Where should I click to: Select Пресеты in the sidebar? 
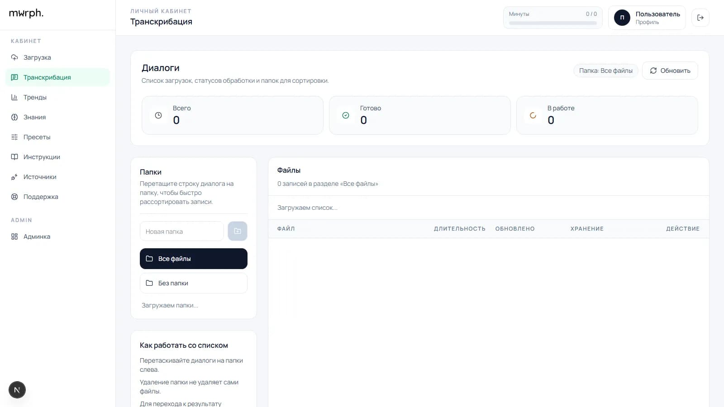[37, 137]
